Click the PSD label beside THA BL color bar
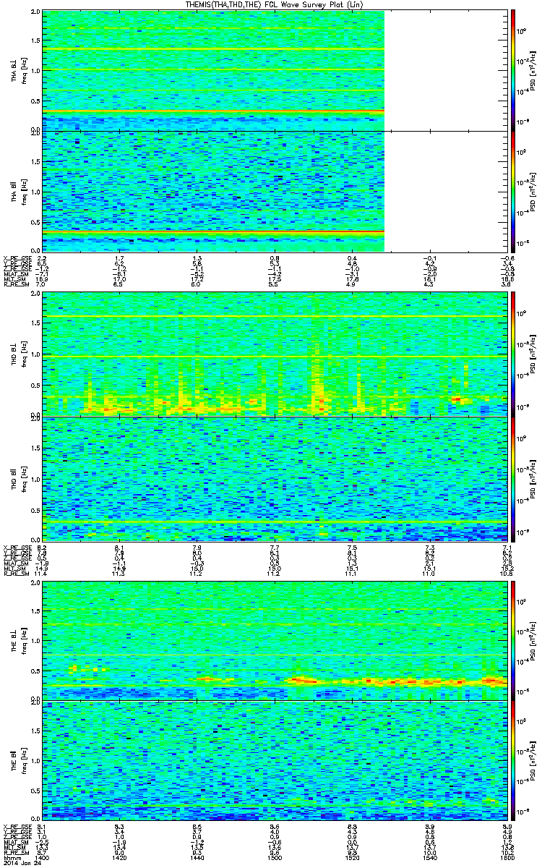The image size is (542, 868). click(x=533, y=70)
